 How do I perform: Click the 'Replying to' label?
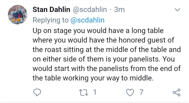click(51, 20)
